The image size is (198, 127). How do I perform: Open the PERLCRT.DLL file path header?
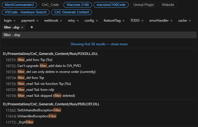pos(51,104)
